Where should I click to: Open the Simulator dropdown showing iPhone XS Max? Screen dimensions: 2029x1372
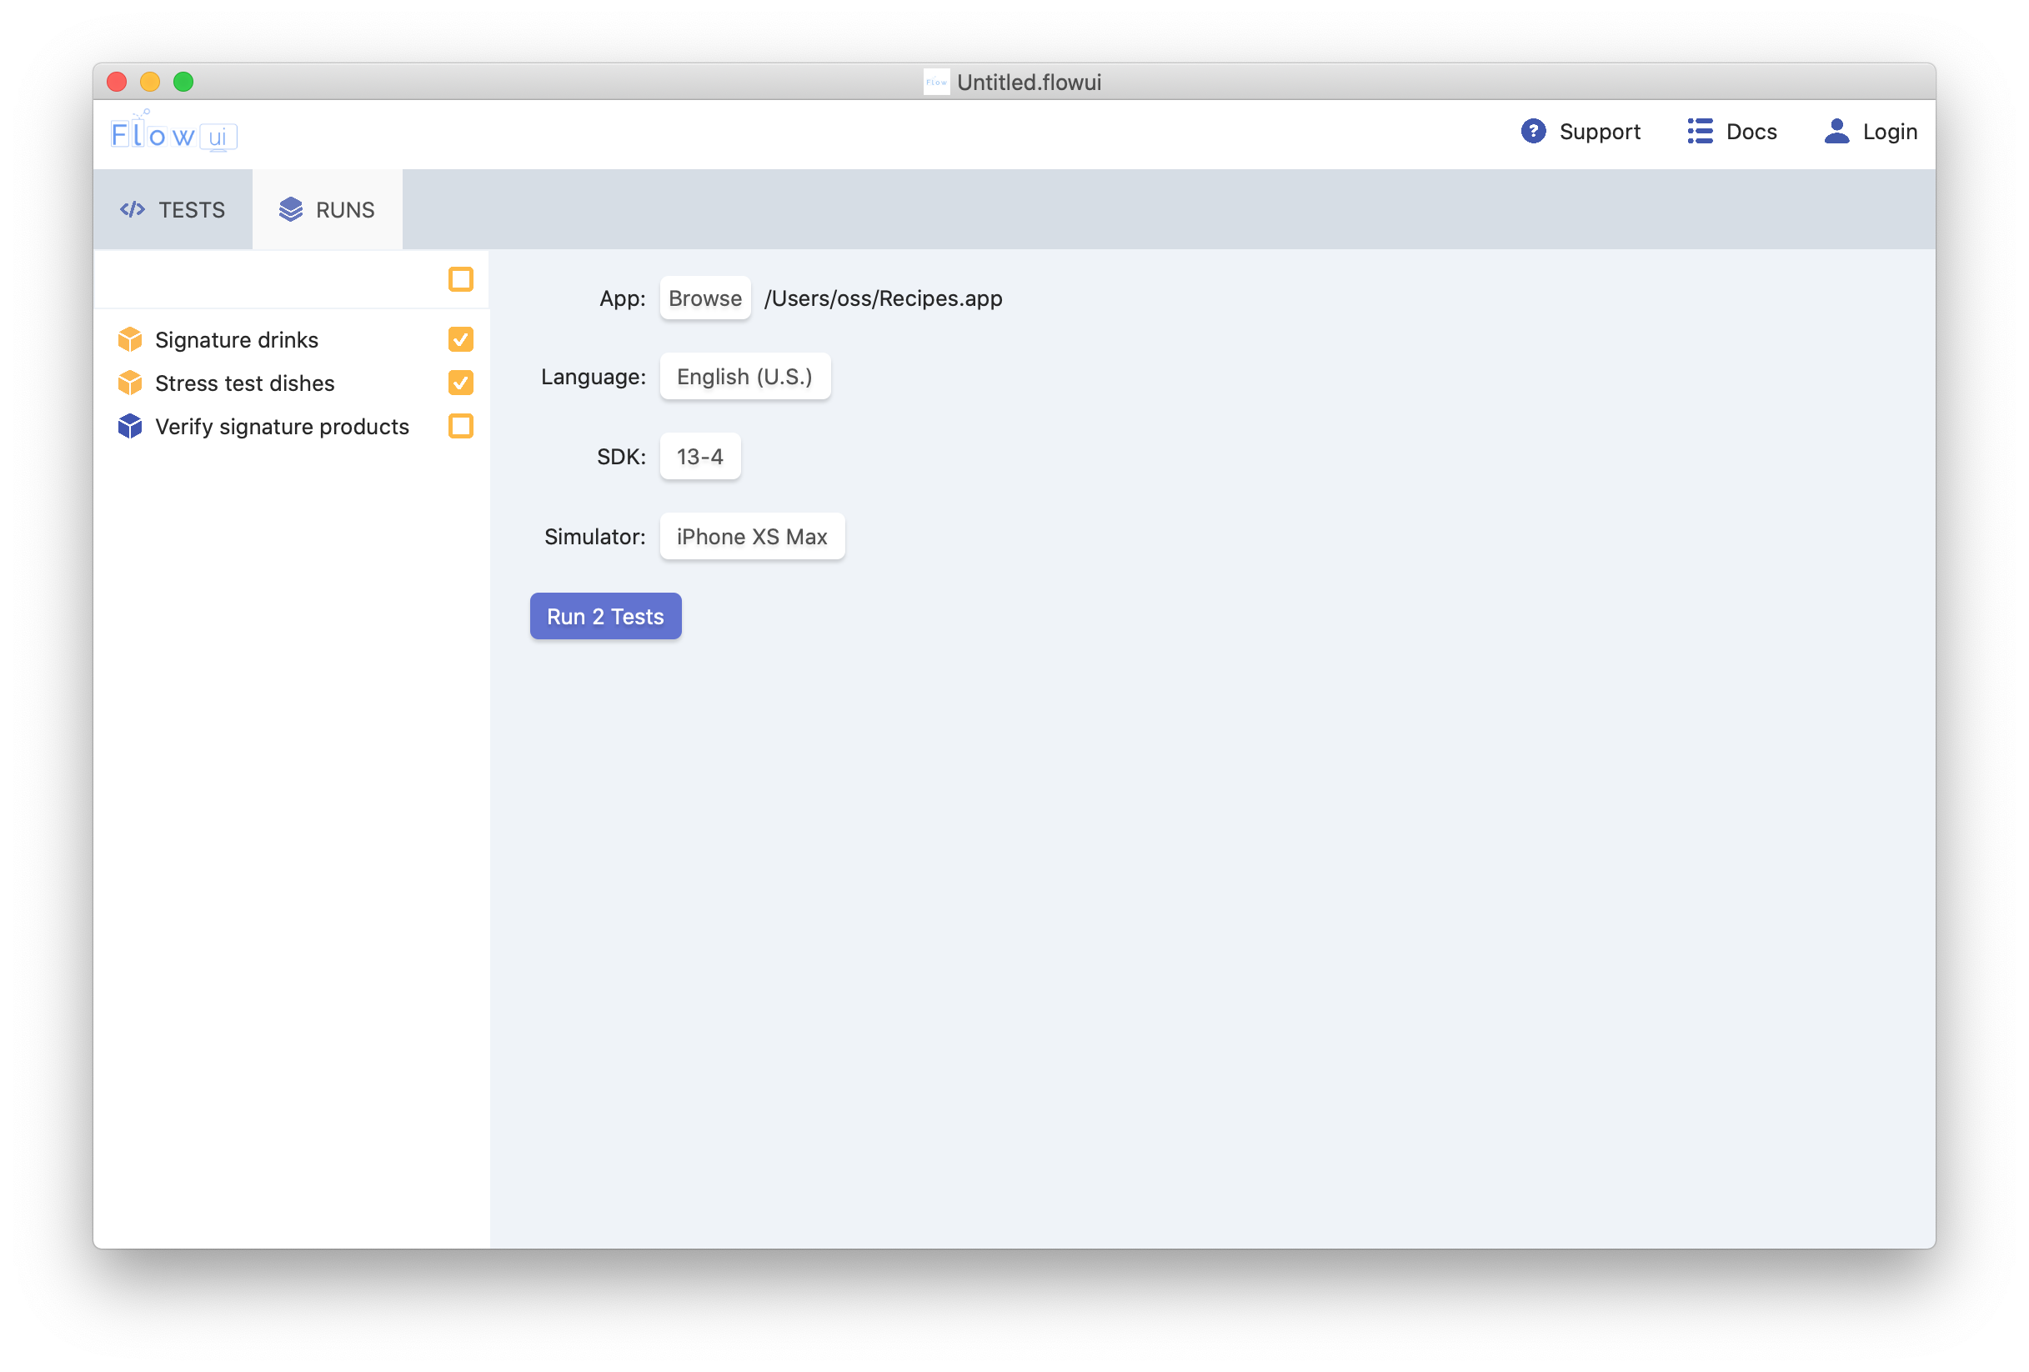751,537
